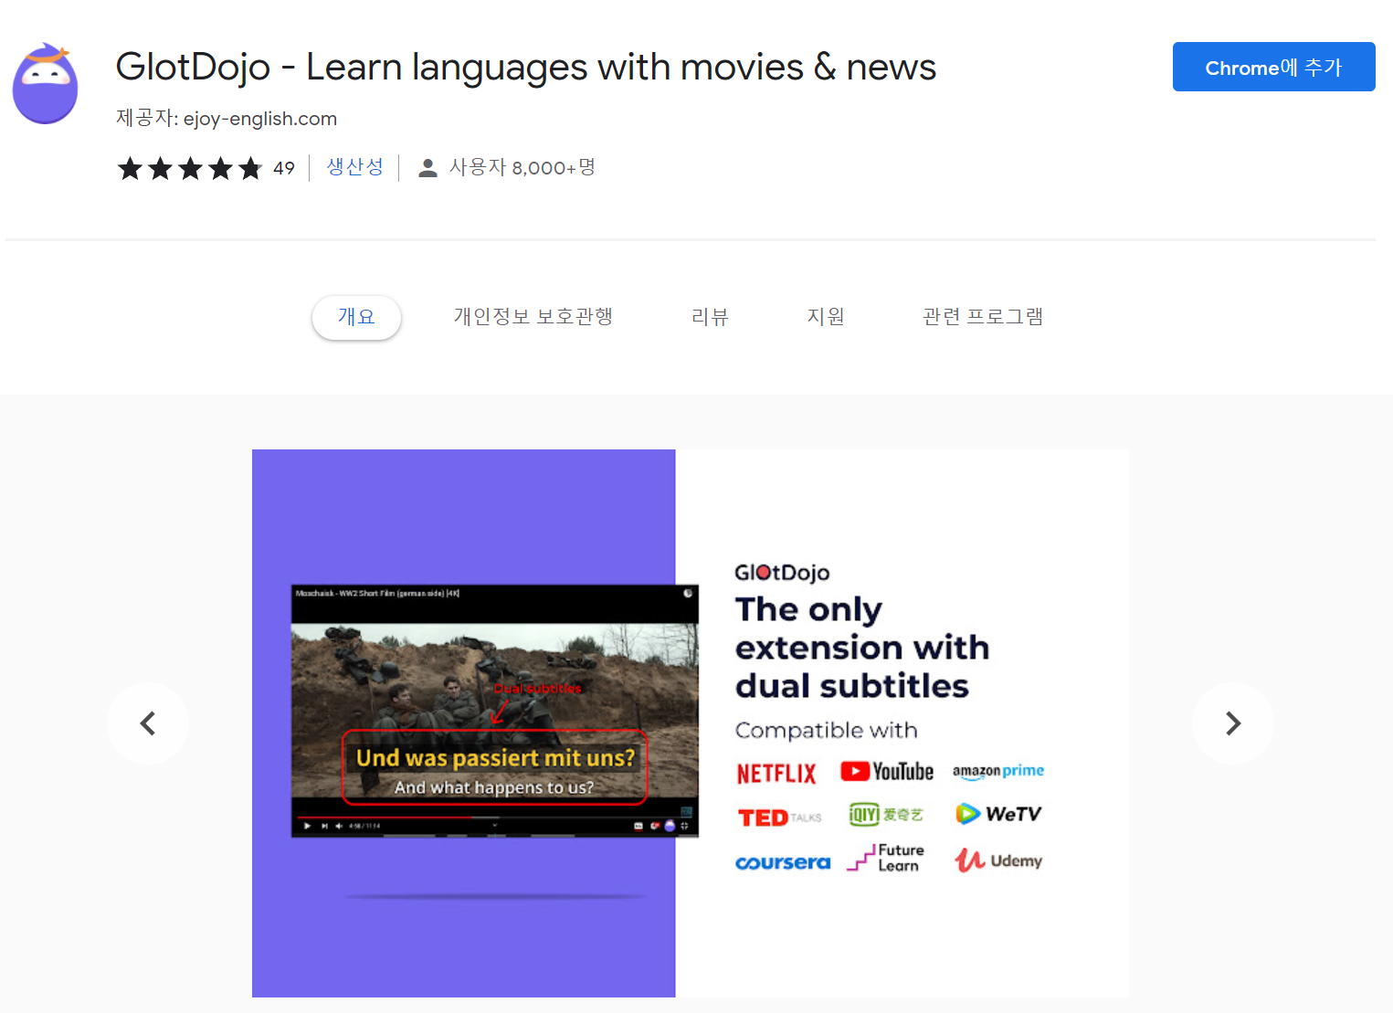Click the 사용자 8,000+명 user count text

click(522, 168)
